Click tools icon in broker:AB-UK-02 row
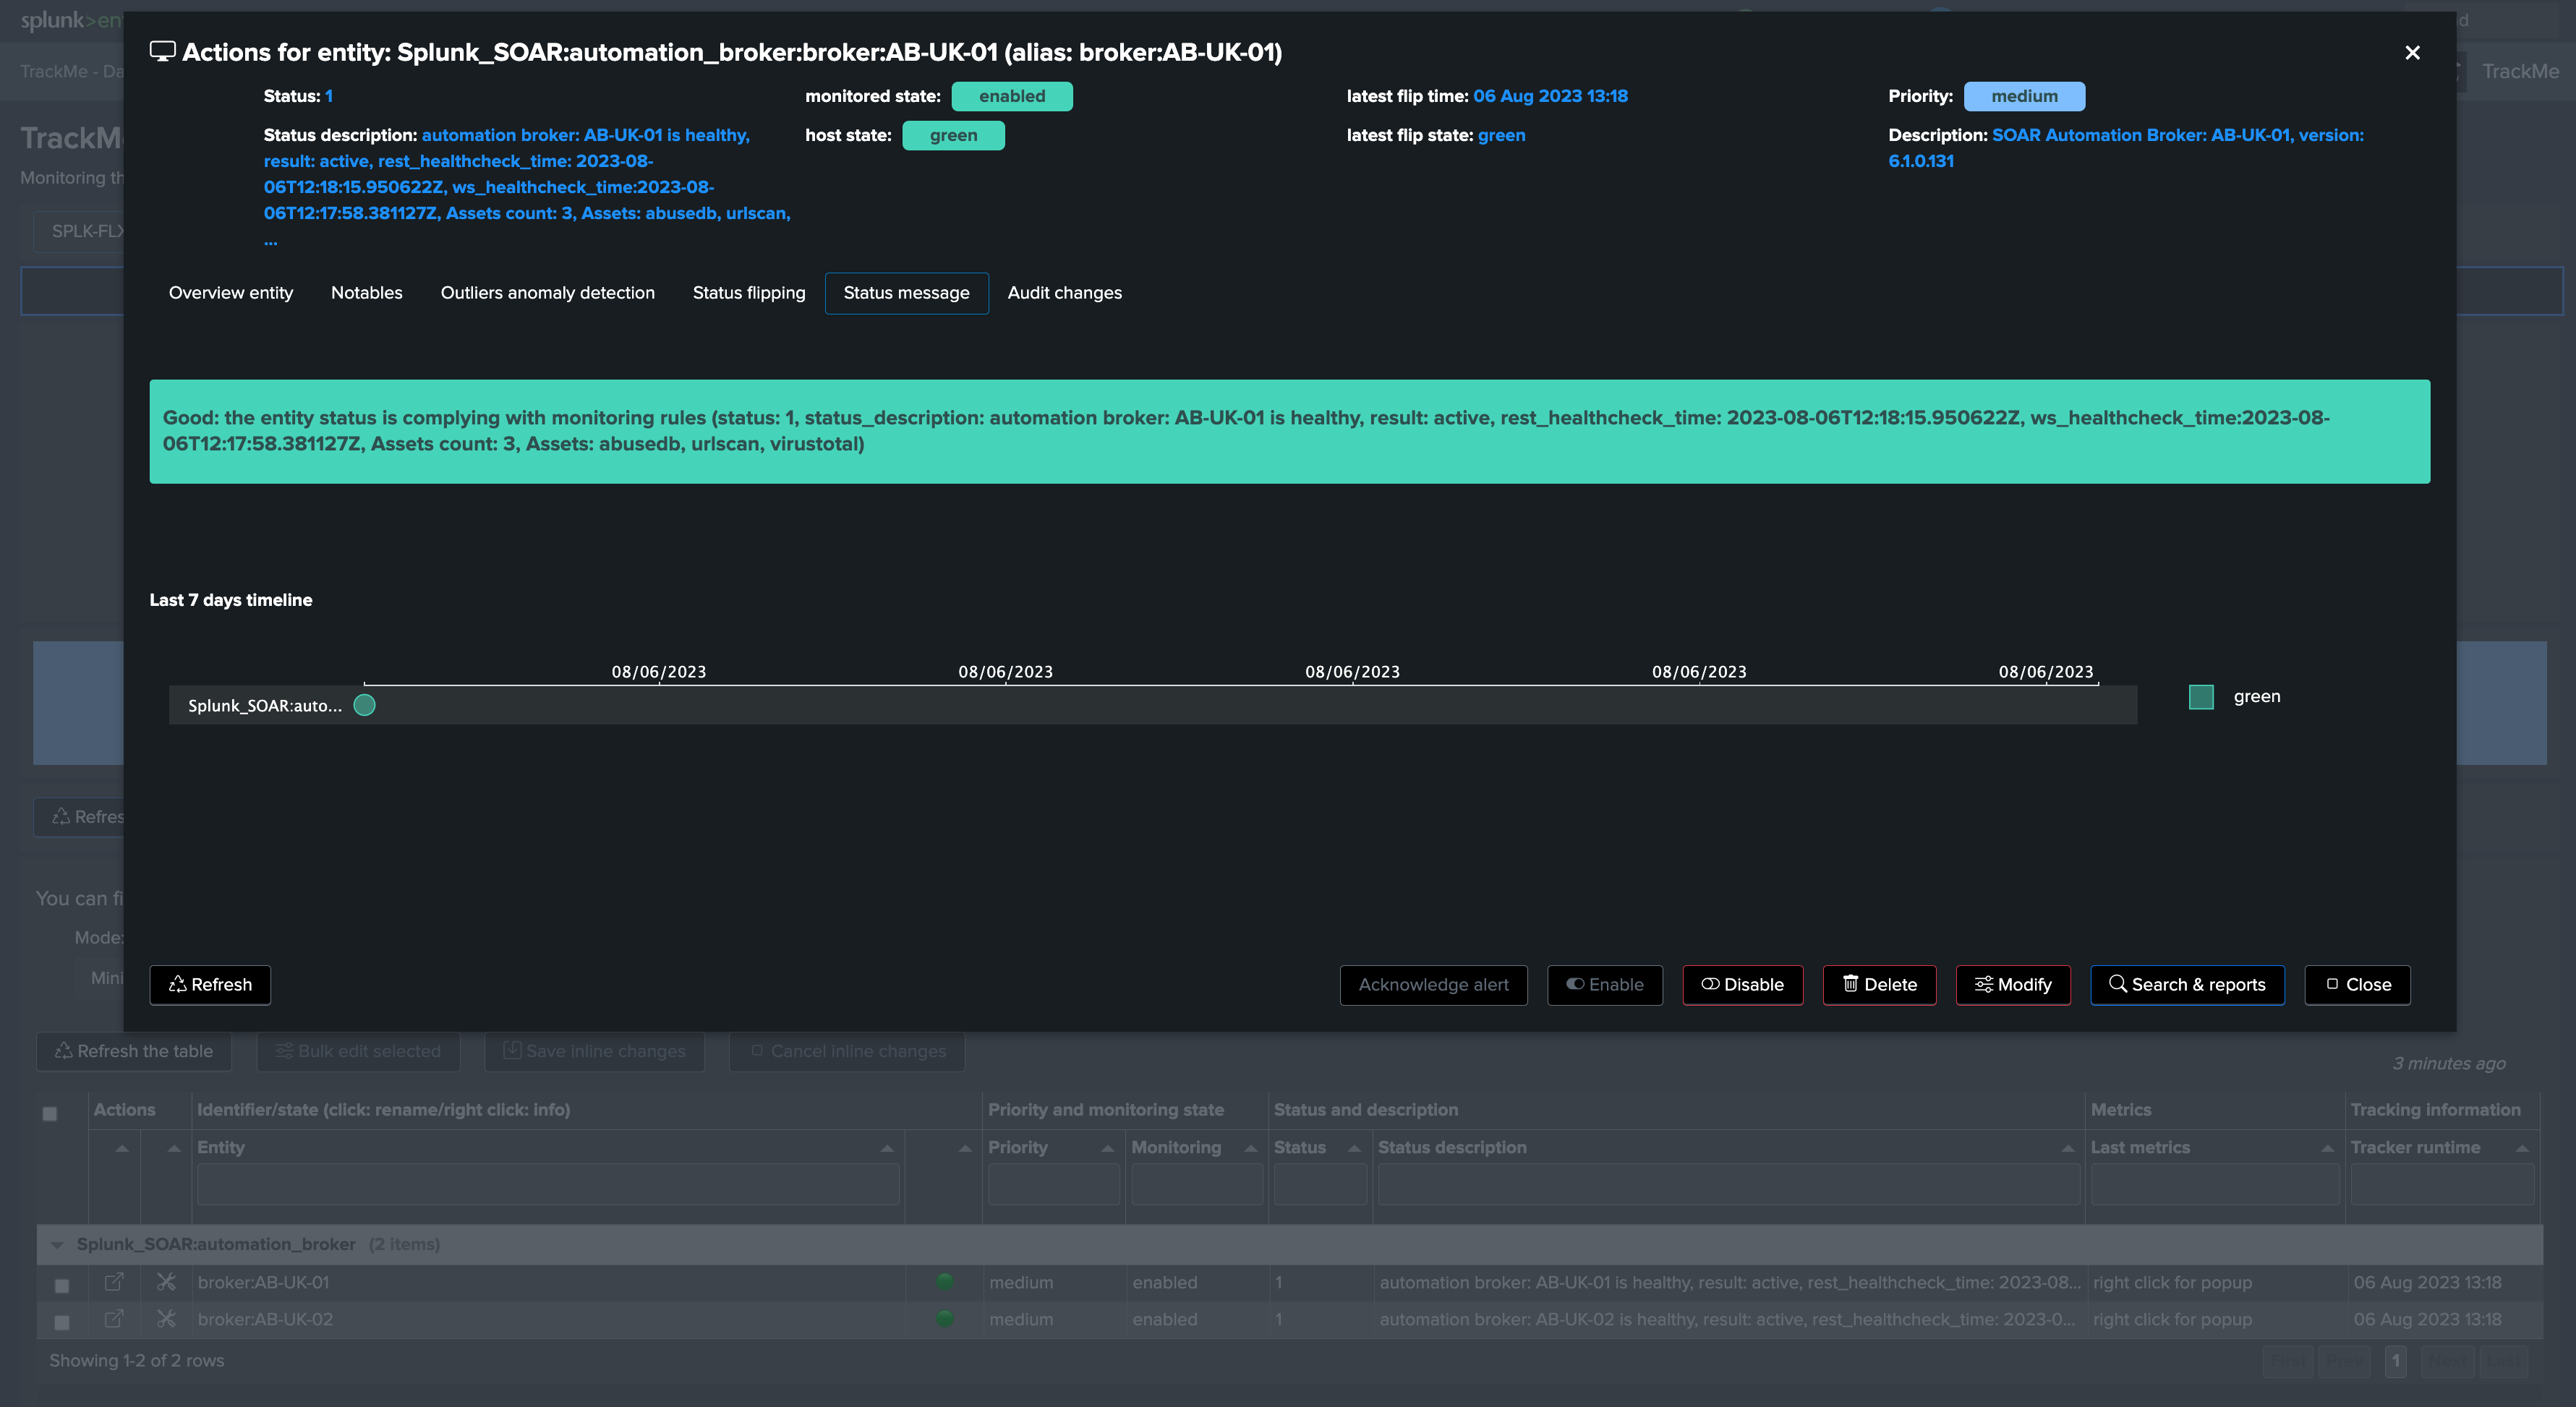This screenshot has width=2576, height=1407. point(166,1319)
